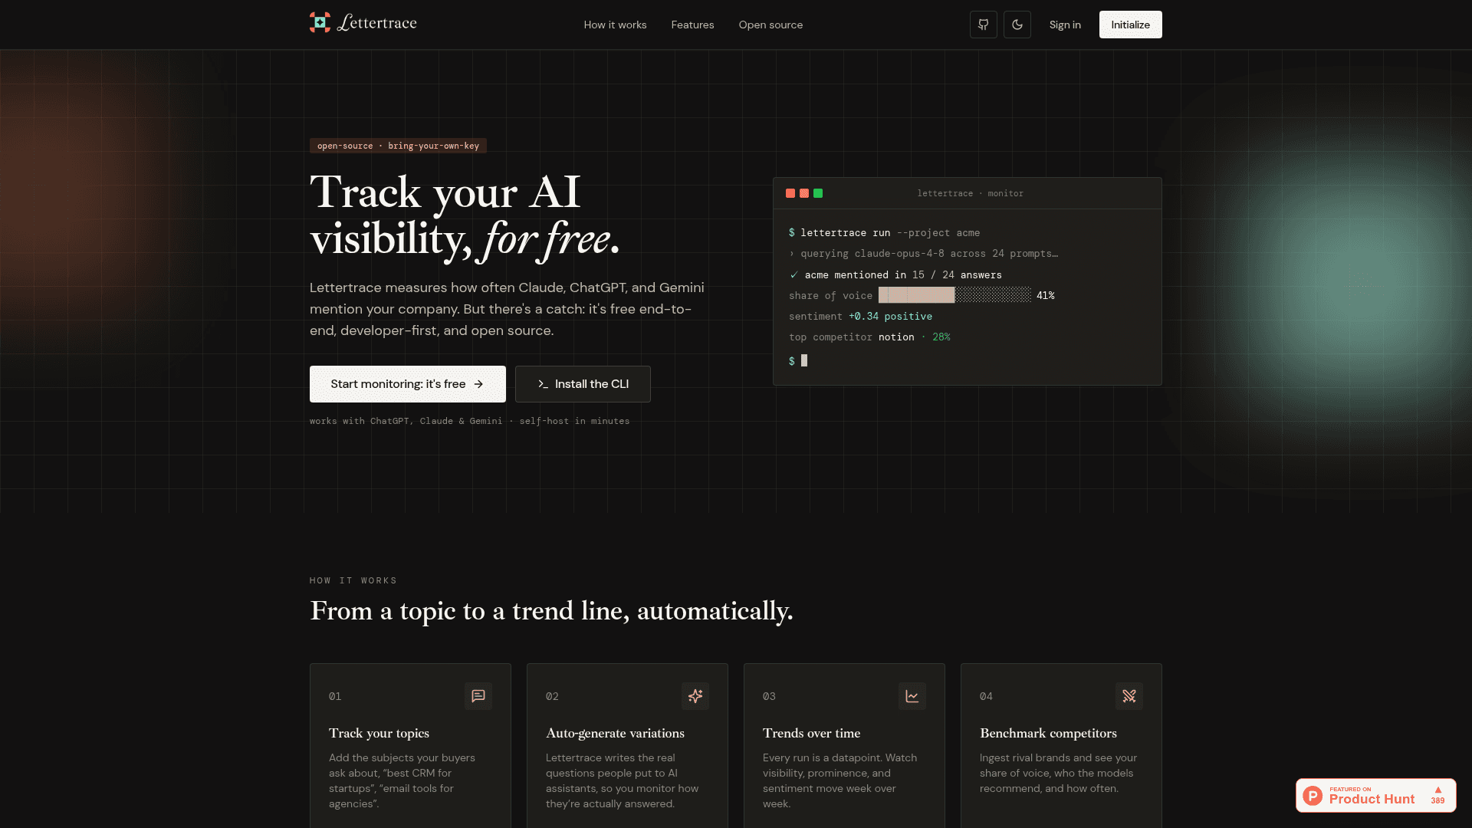Viewport: 1472px width, 828px height.
Task: Open the Open source nav link
Action: [x=770, y=25]
